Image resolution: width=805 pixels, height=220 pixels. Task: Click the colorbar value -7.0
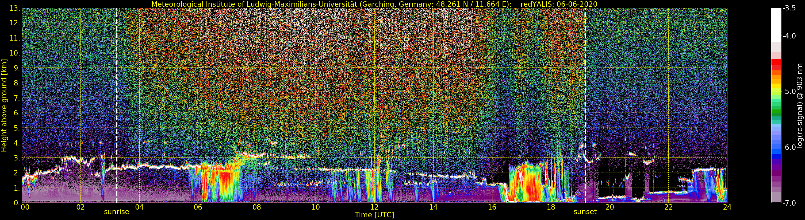(x=789, y=203)
